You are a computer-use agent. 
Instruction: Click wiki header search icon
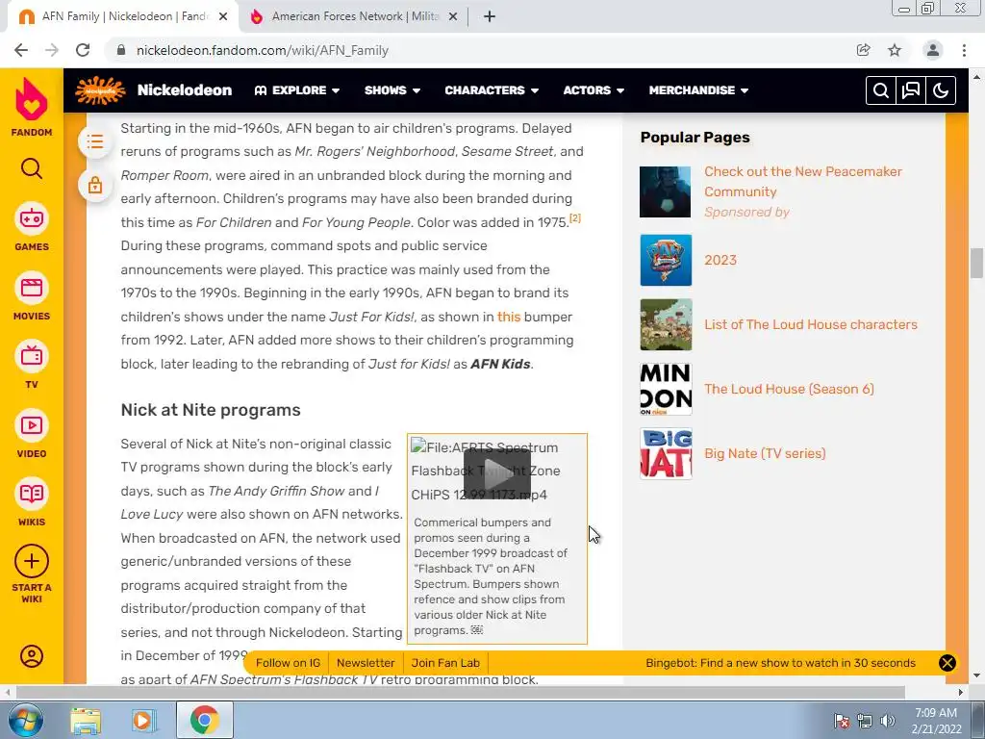[881, 90]
